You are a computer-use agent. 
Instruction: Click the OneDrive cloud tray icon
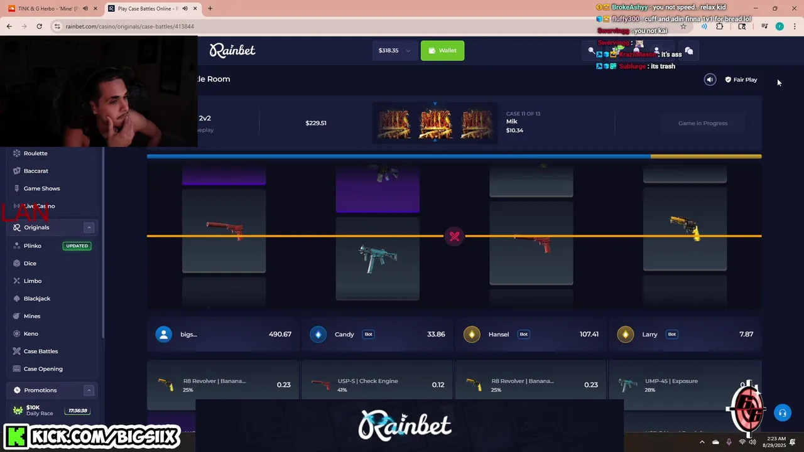tap(715, 442)
